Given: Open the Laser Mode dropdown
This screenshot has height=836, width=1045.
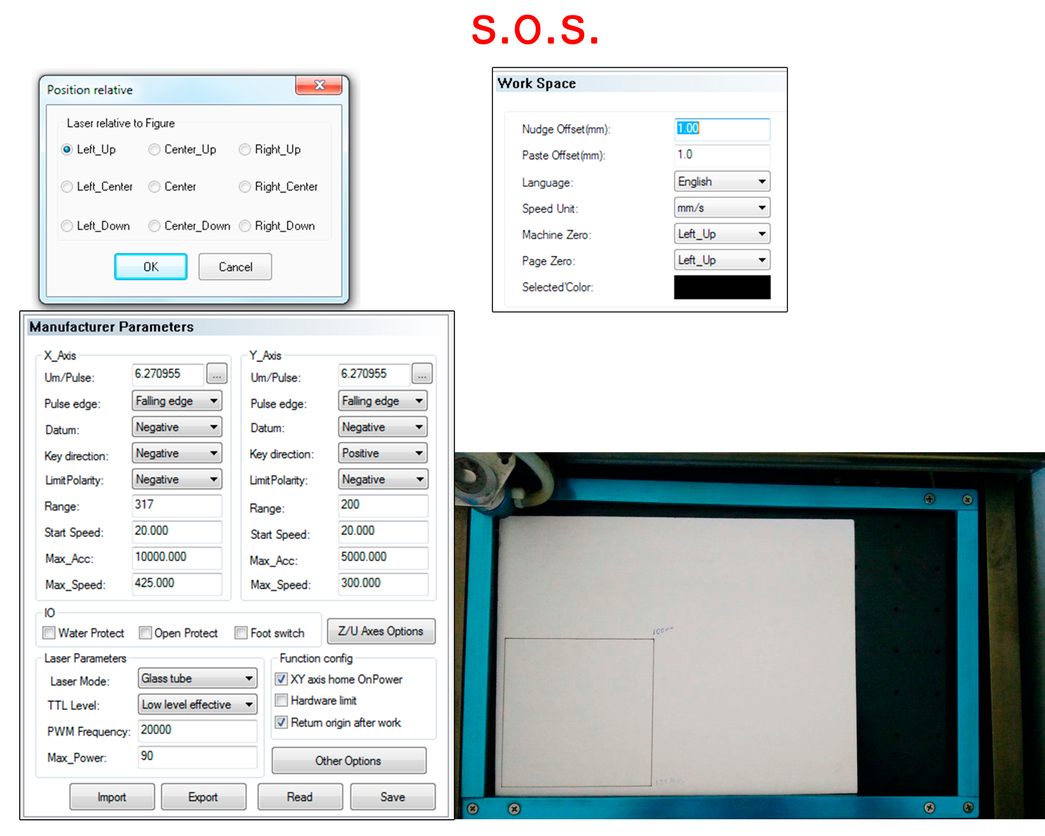Looking at the screenshot, I should click(x=197, y=678).
